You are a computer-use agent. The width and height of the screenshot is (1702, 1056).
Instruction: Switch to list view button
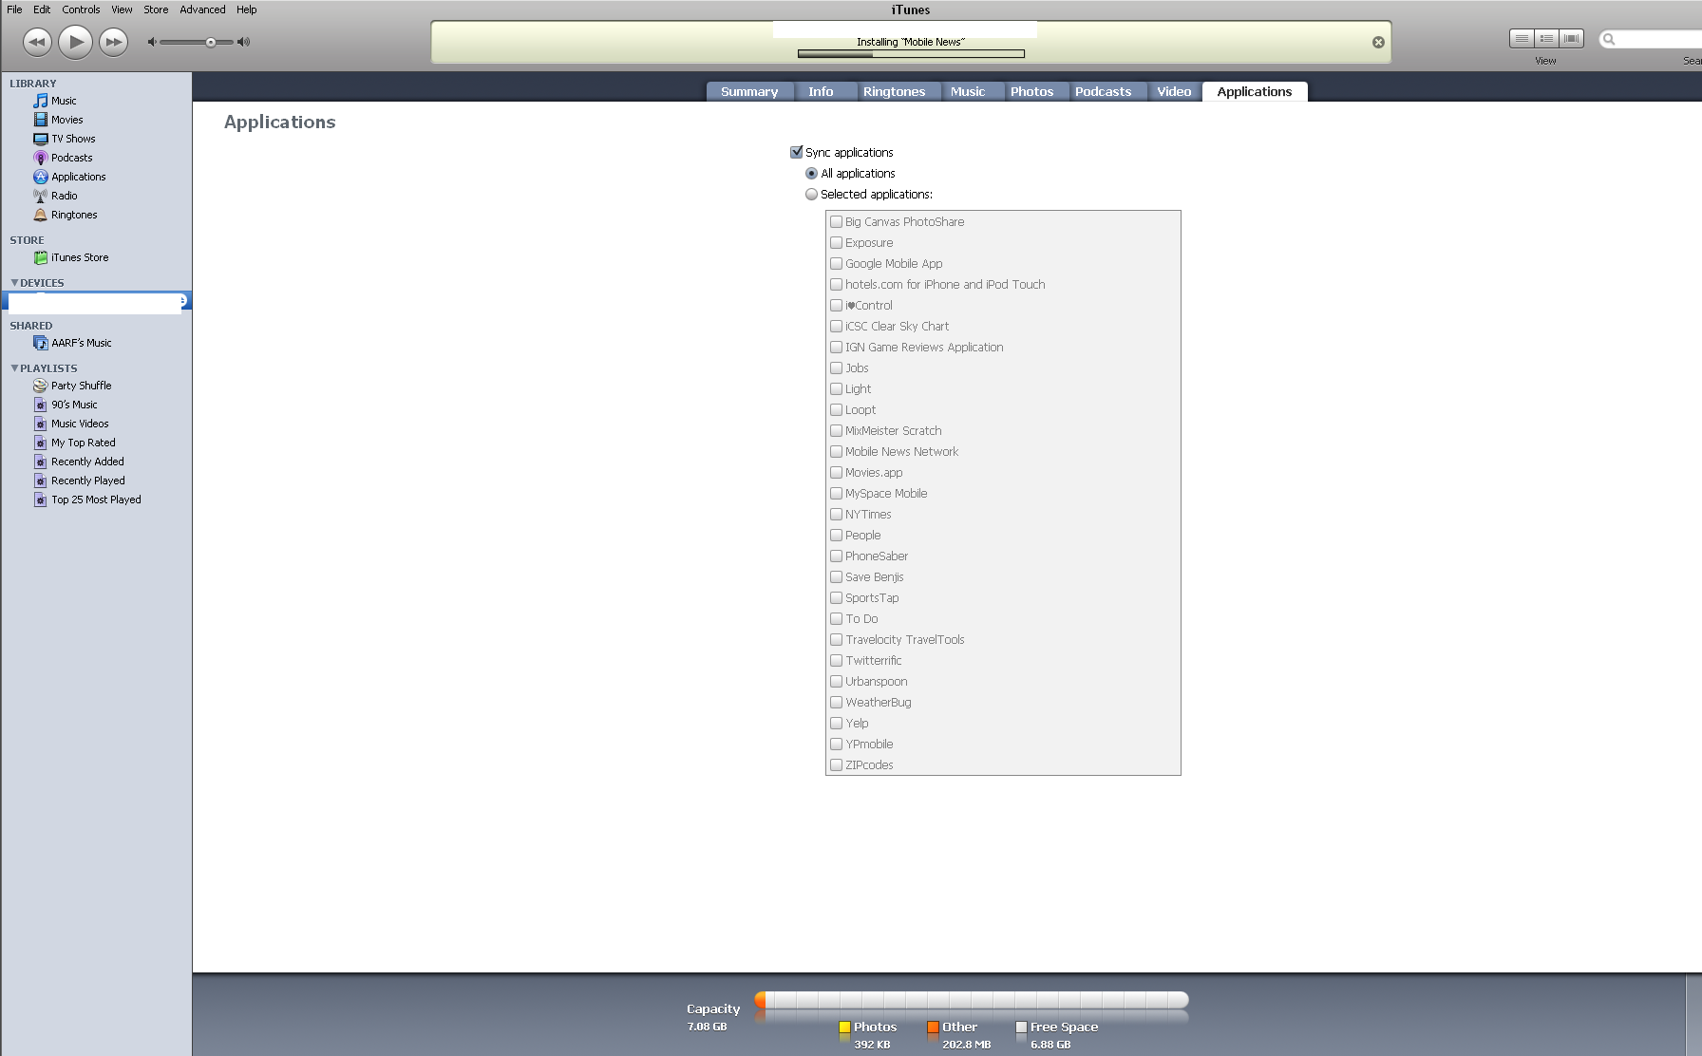click(x=1522, y=39)
